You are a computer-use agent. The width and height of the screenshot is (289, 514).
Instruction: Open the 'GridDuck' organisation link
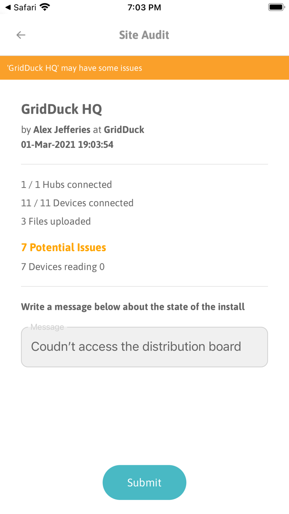coord(124,129)
